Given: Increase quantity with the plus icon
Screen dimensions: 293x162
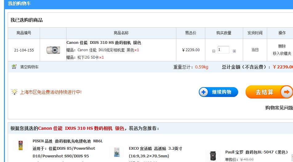Looking at the screenshot, I should 234,51.
